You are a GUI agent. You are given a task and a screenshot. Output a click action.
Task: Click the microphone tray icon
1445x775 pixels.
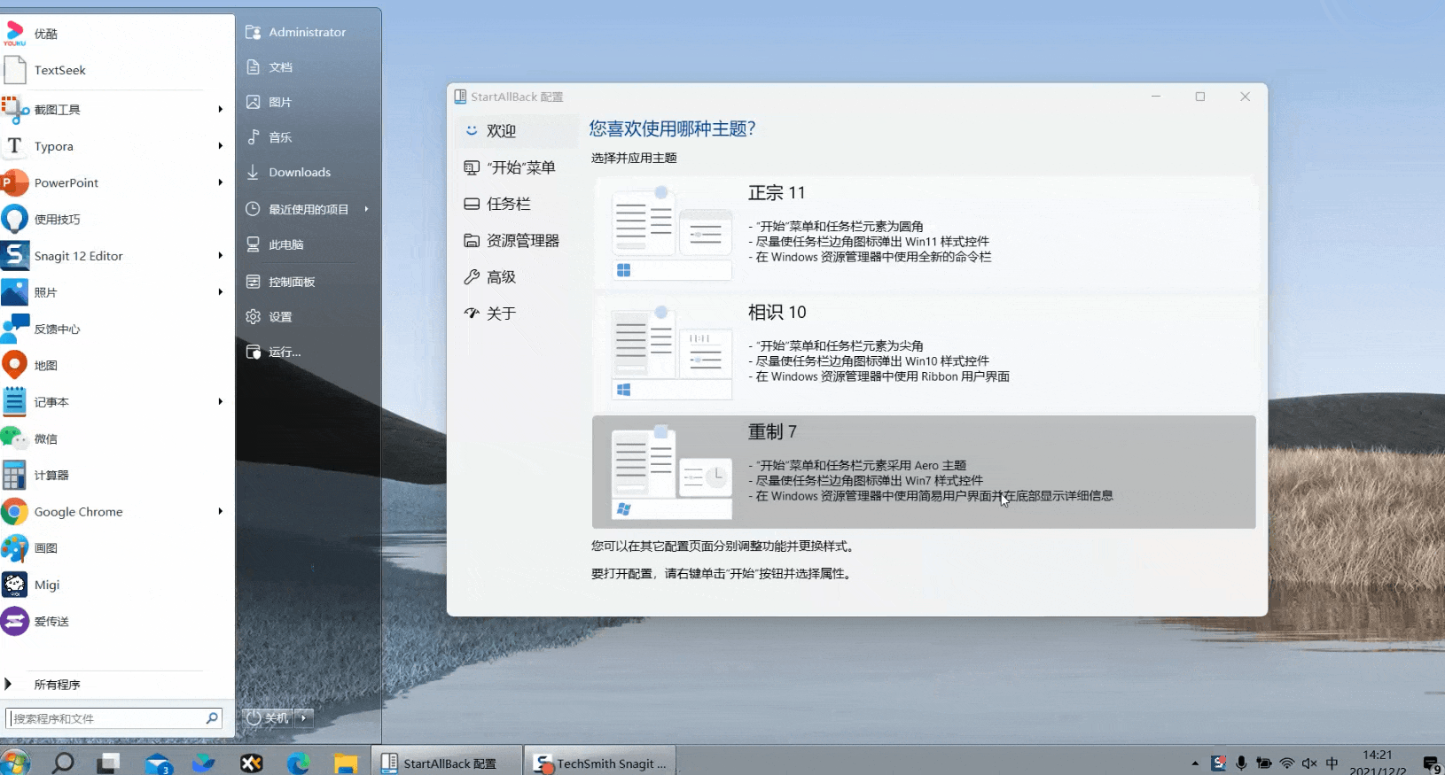coord(1241,763)
